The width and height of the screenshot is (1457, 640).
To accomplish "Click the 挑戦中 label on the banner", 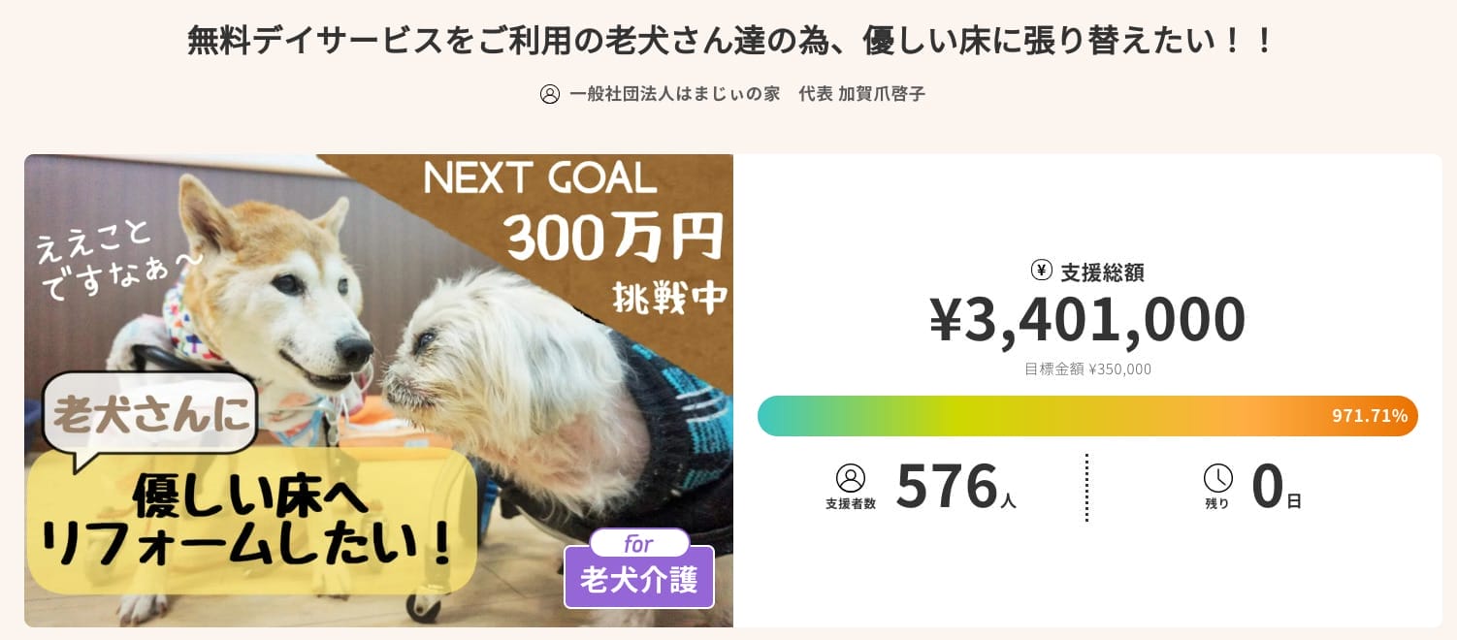I will tap(670, 297).
